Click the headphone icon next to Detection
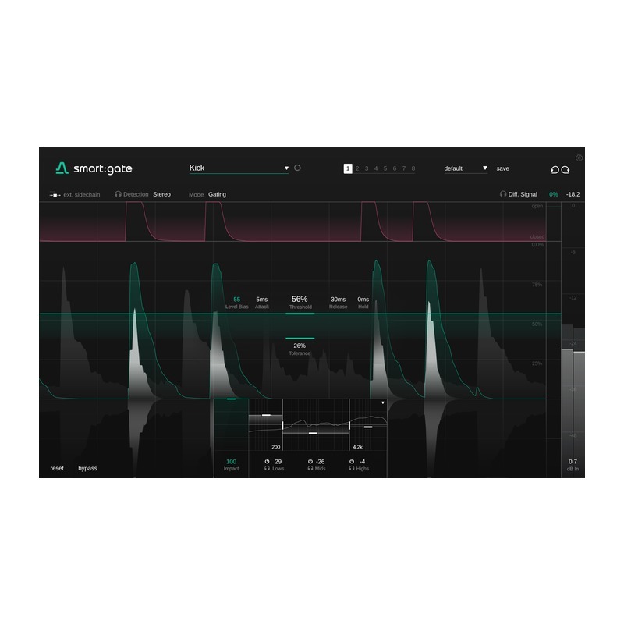The width and height of the screenshot is (624, 624). [x=118, y=194]
